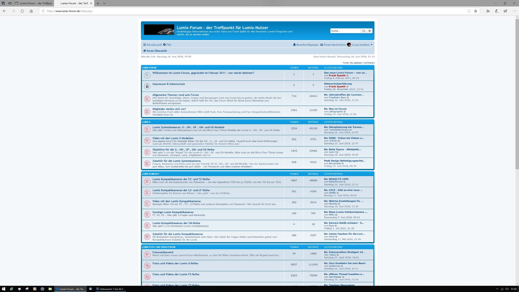This screenshot has width=519, height=292.
Task: Open Lumix Systemkameras G-, GH-, GF- forum
Action: [188, 127]
